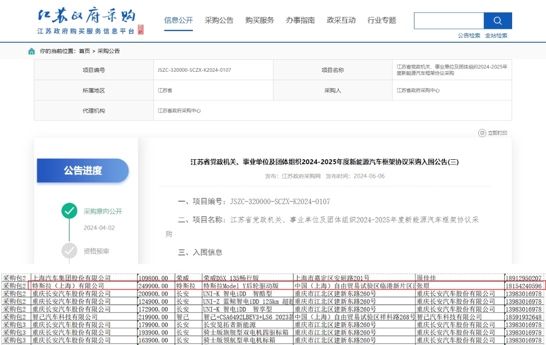The image size is (546, 345).
Task: Click the magnifier search button
Action: [498, 21]
